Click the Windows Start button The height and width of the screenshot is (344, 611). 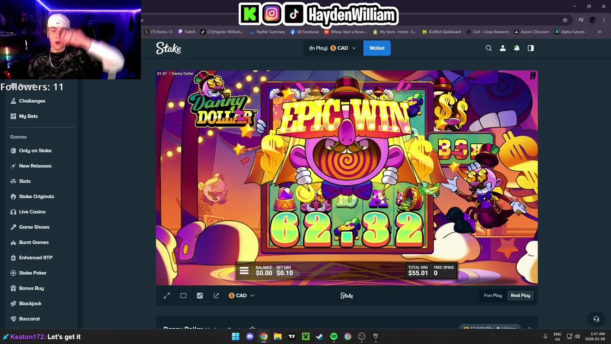pyautogui.click(x=235, y=336)
